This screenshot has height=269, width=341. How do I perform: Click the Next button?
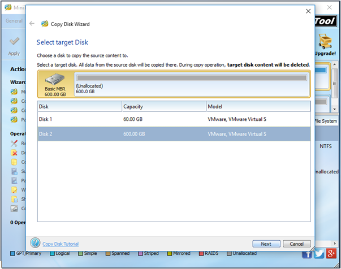point(266,244)
